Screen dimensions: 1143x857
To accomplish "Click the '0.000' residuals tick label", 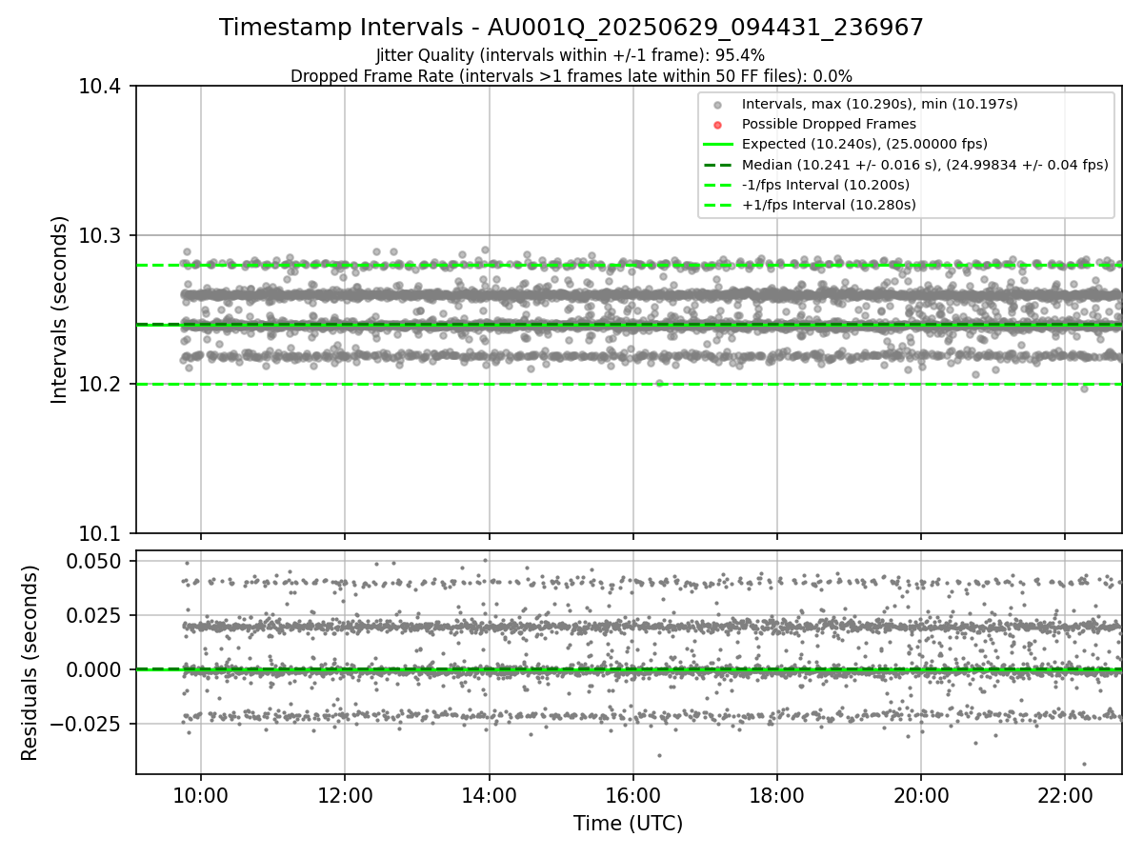I will pos(95,669).
